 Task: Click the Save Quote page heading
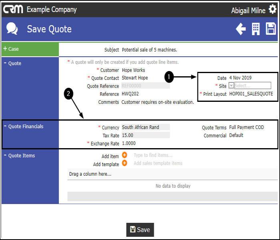coord(49,29)
